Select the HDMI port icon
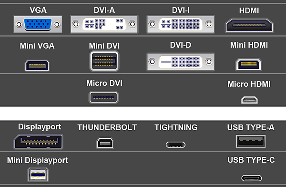This screenshot has height=187, width=286. pyautogui.click(x=249, y=25)
